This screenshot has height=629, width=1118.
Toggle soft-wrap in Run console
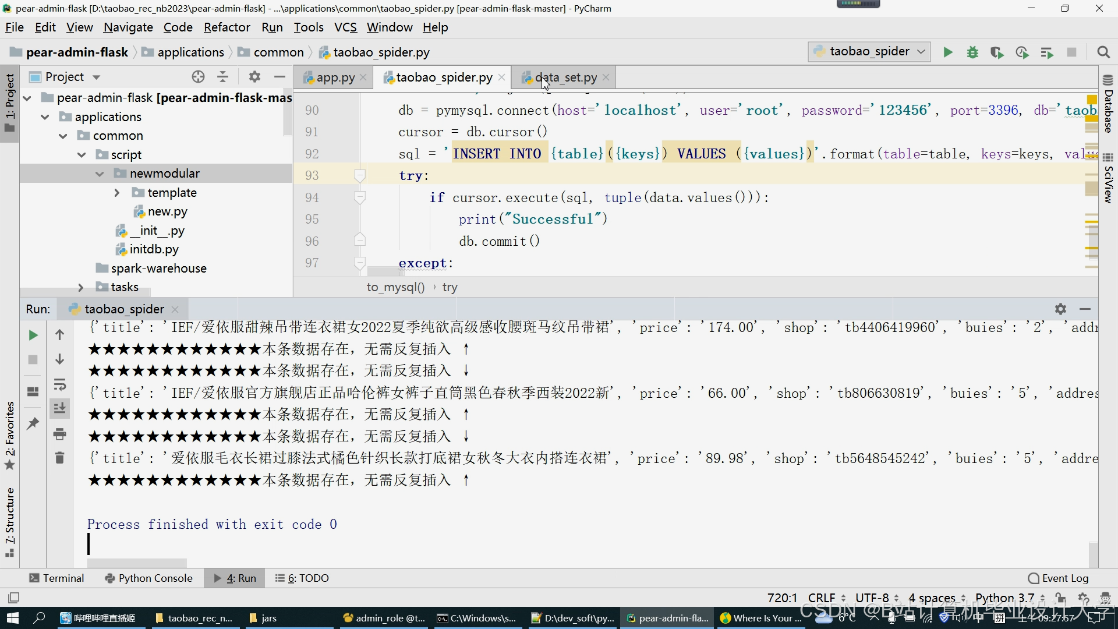point(59,384)
